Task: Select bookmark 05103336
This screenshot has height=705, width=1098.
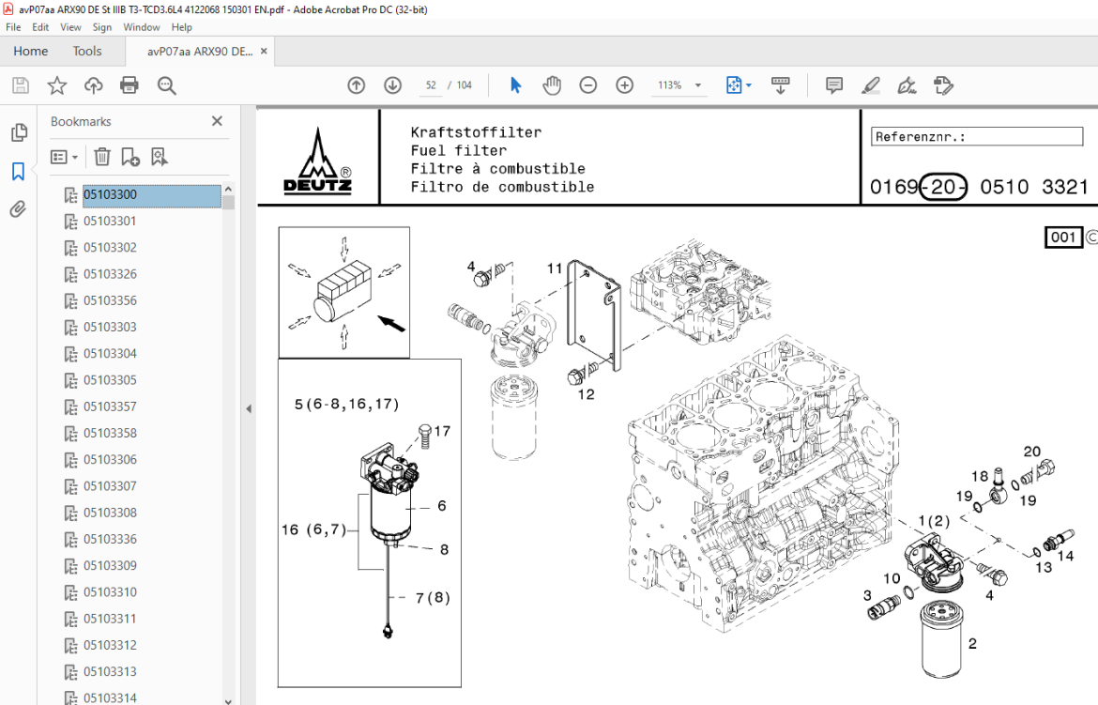Action: coord(110,540)
